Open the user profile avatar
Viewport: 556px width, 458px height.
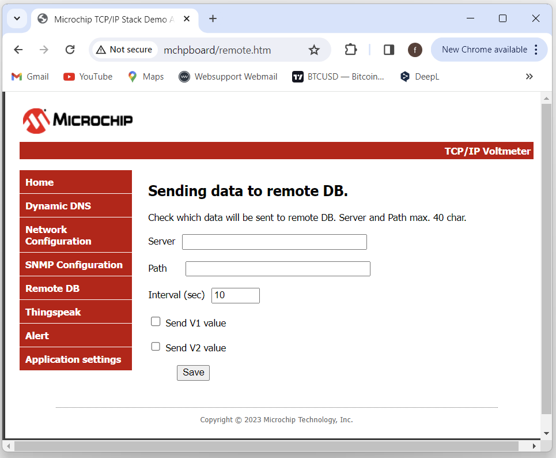(x=415, y=50)
